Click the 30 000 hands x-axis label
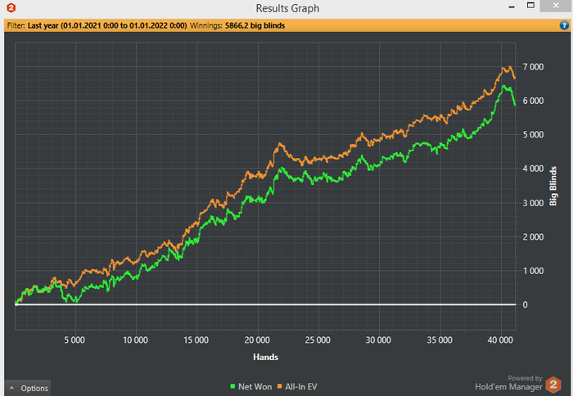The height and width of the screenshot is (396, 573). (378, 340)
